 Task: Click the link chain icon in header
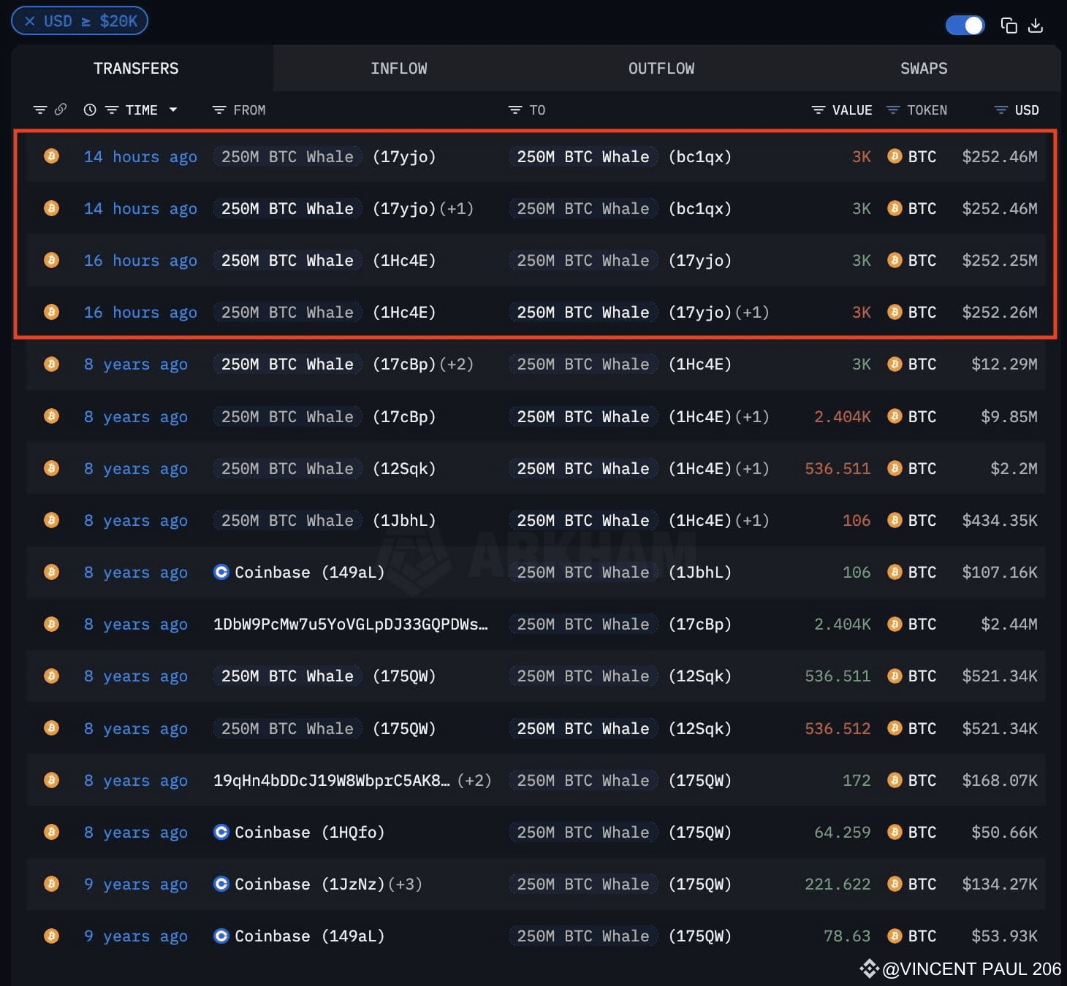pos(61,110)
